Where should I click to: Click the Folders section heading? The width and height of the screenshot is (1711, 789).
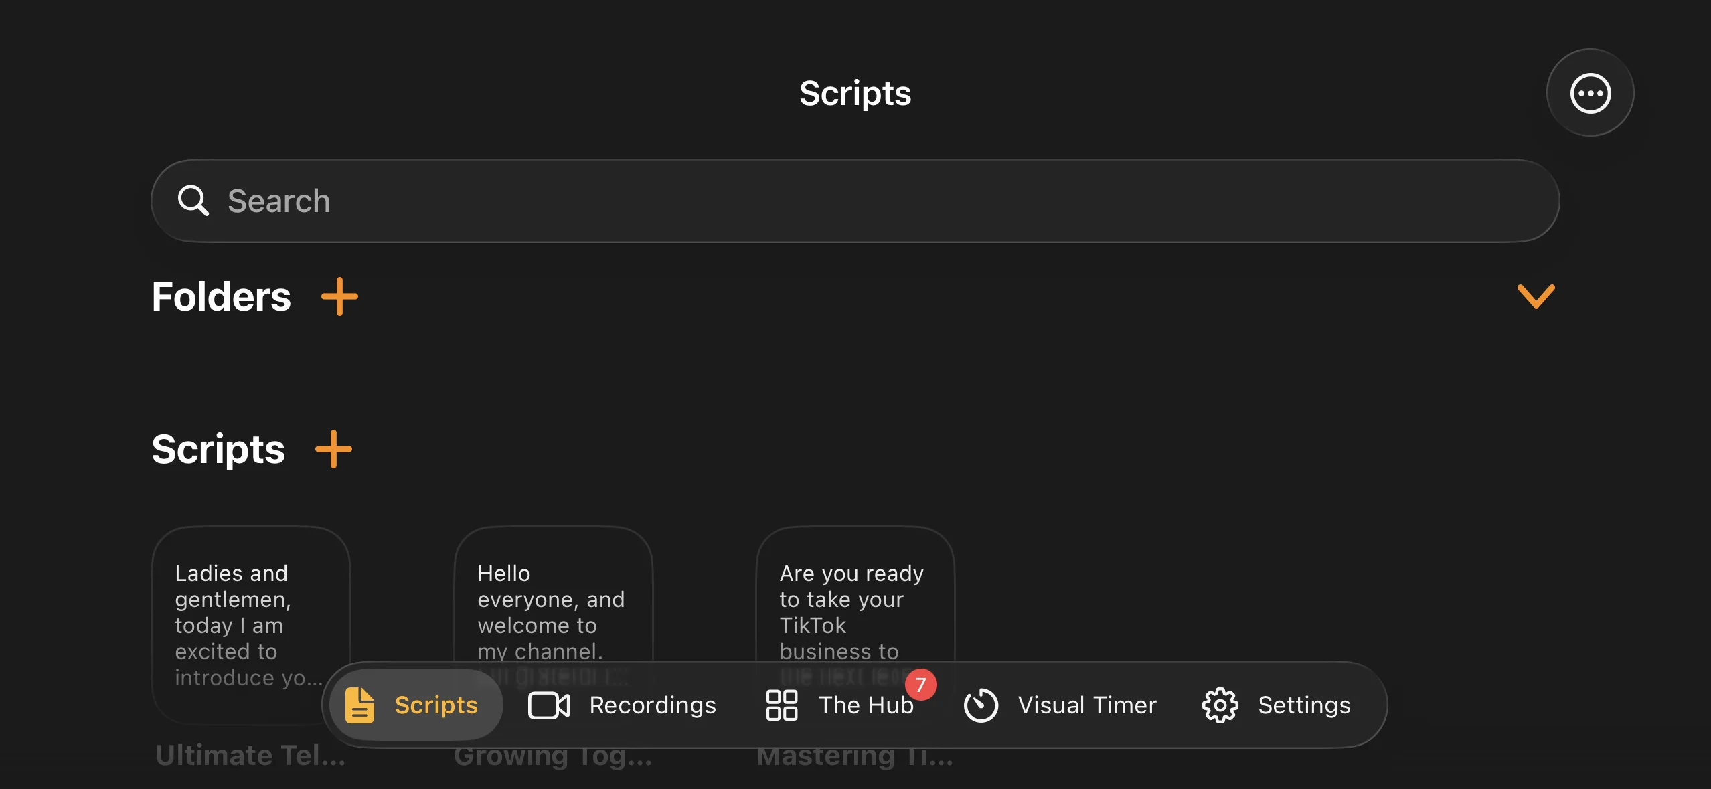click(221, 296)
